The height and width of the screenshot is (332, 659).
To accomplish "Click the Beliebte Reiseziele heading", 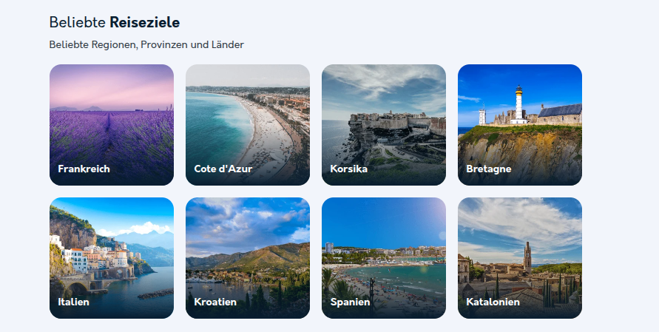I will point(115,22).
